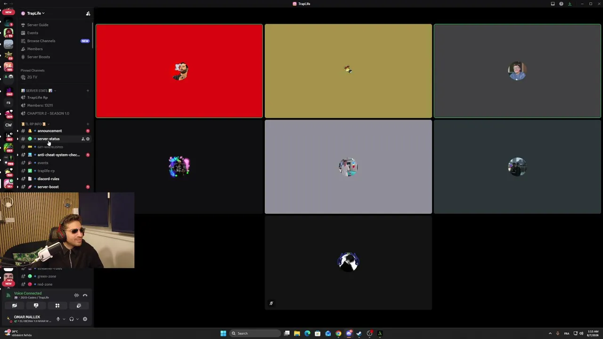Open Discord Help icon in title bar
The height and width of the screenshot is (339, 603).
pyautogui.click(x=561, y=4)
